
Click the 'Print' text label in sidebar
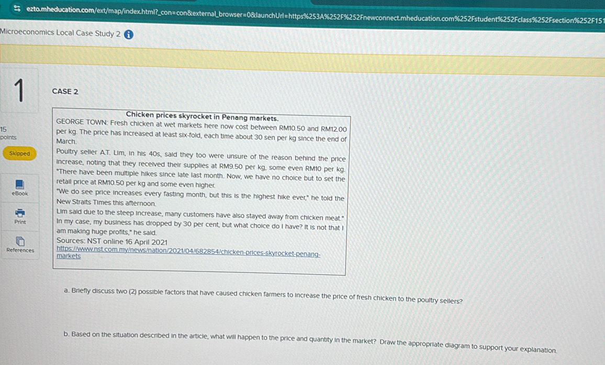coord(20,222)
